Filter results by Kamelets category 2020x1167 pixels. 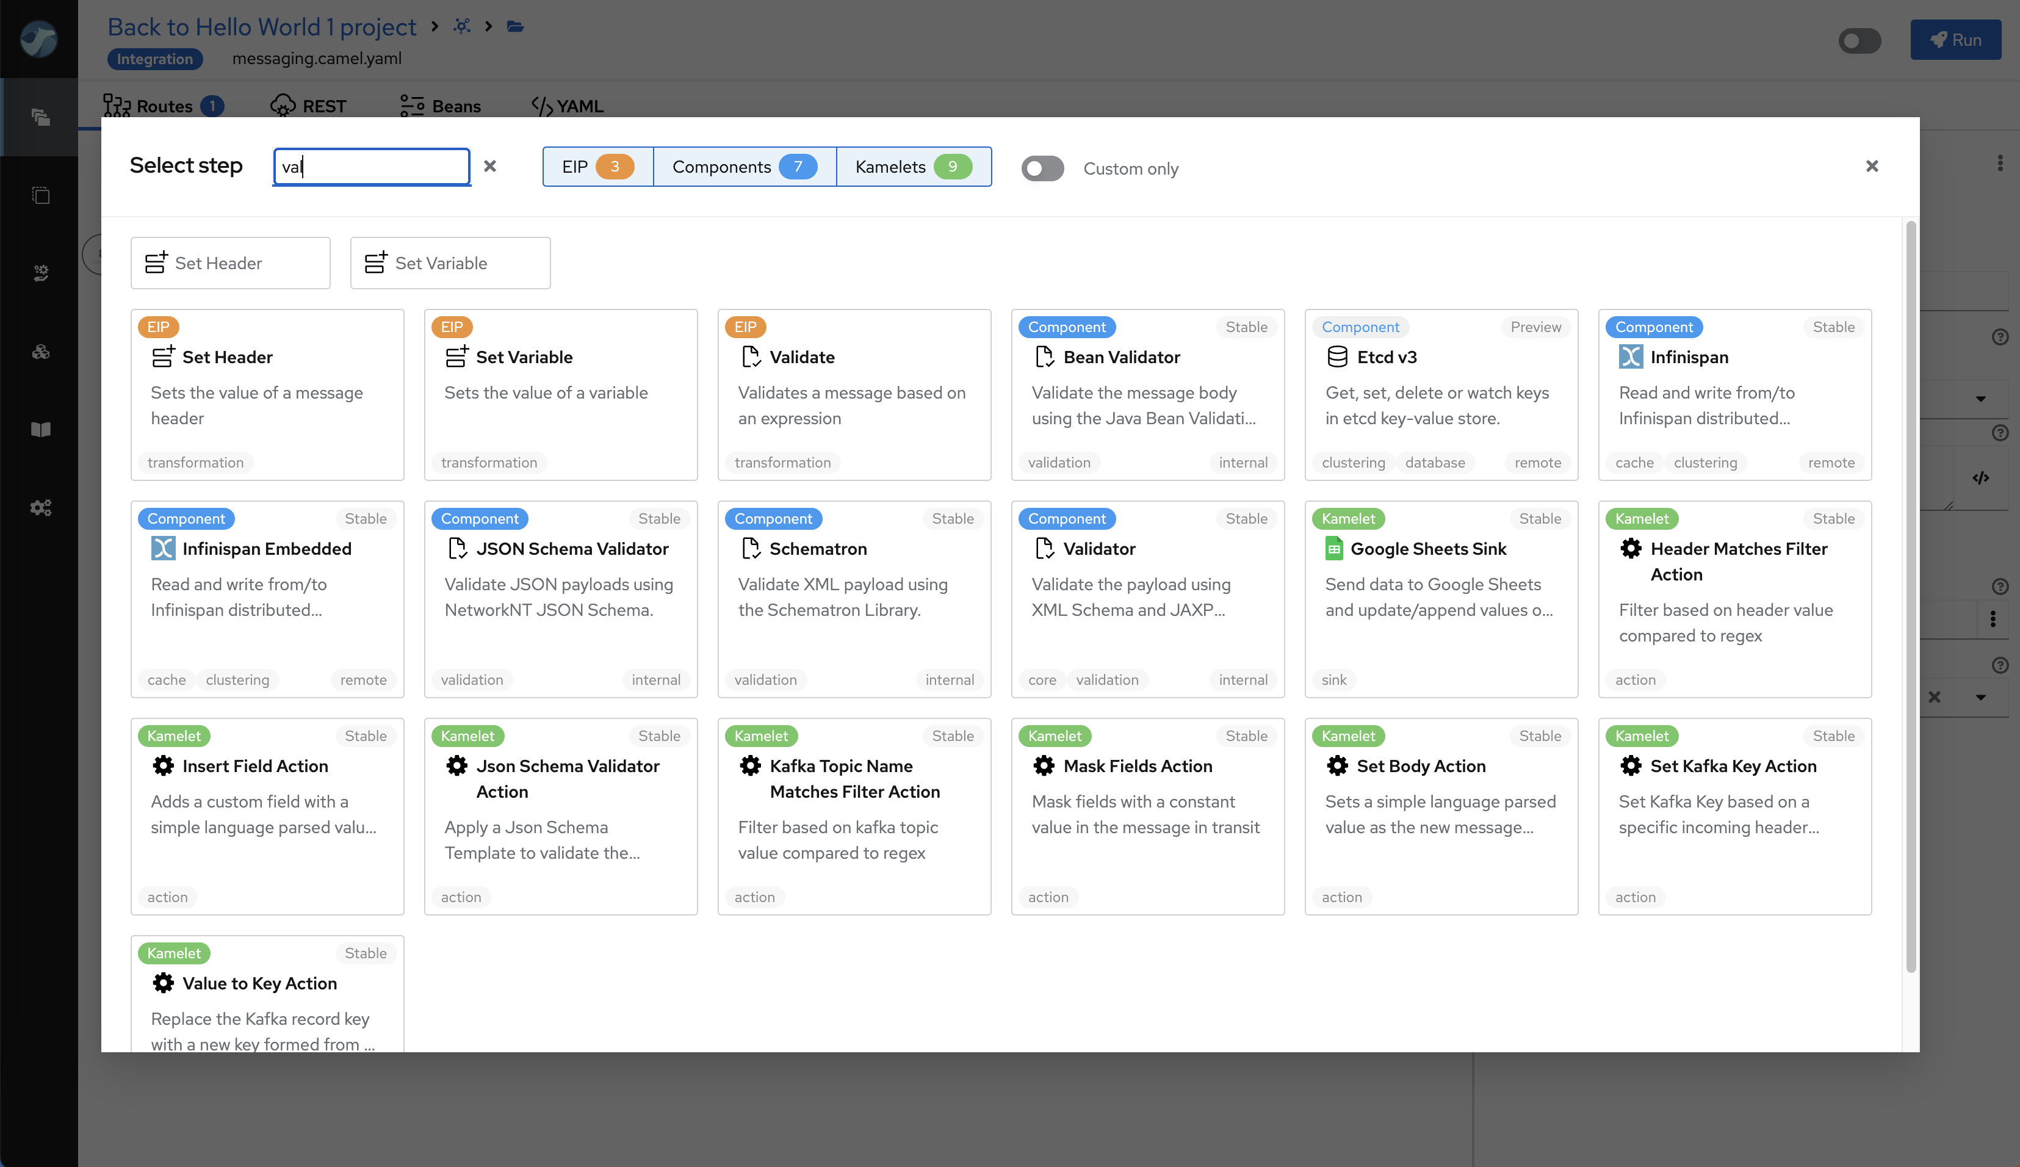[912, 167]
